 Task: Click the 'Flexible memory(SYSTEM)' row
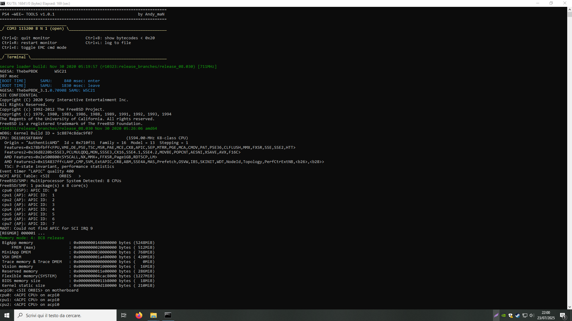pyautogui.click(x=78, y=276)
